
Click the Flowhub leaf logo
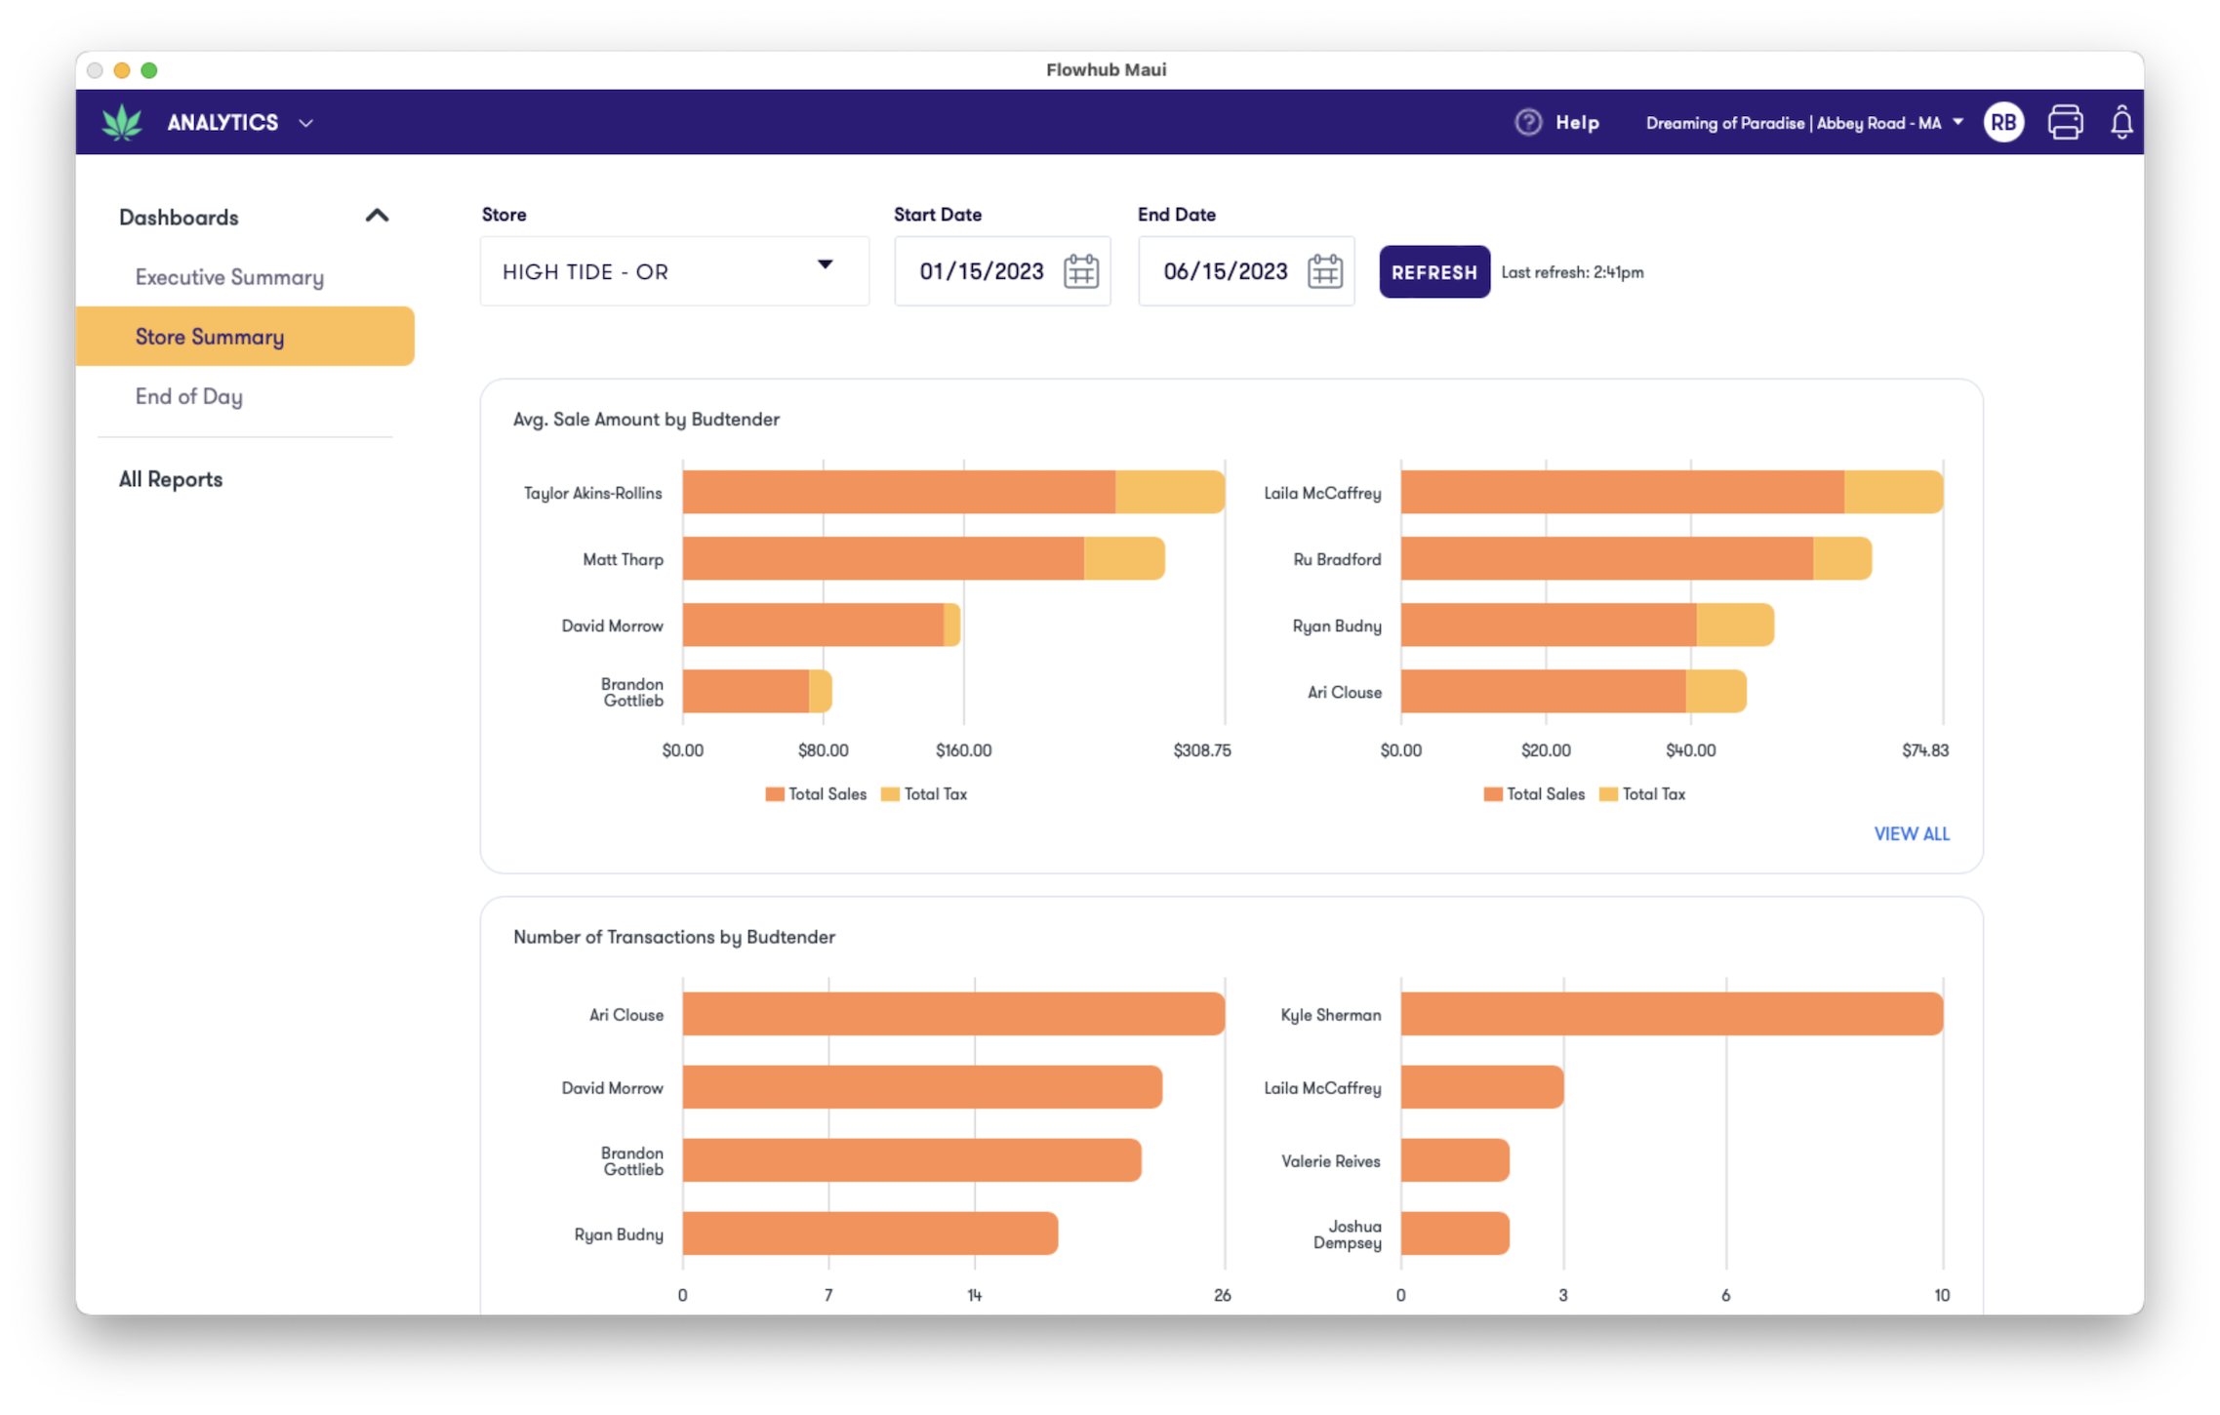(122, 123)
